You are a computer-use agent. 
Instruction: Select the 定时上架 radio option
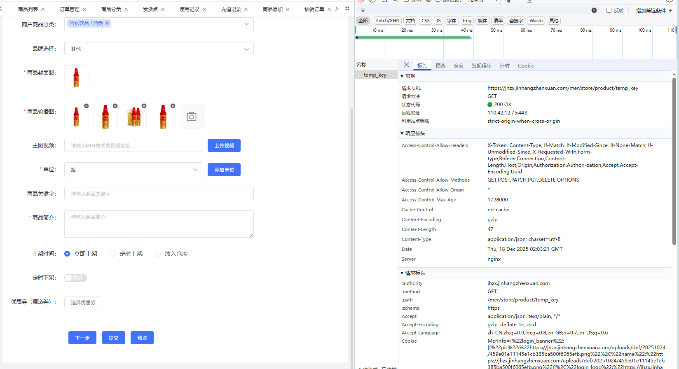(112, 254)
